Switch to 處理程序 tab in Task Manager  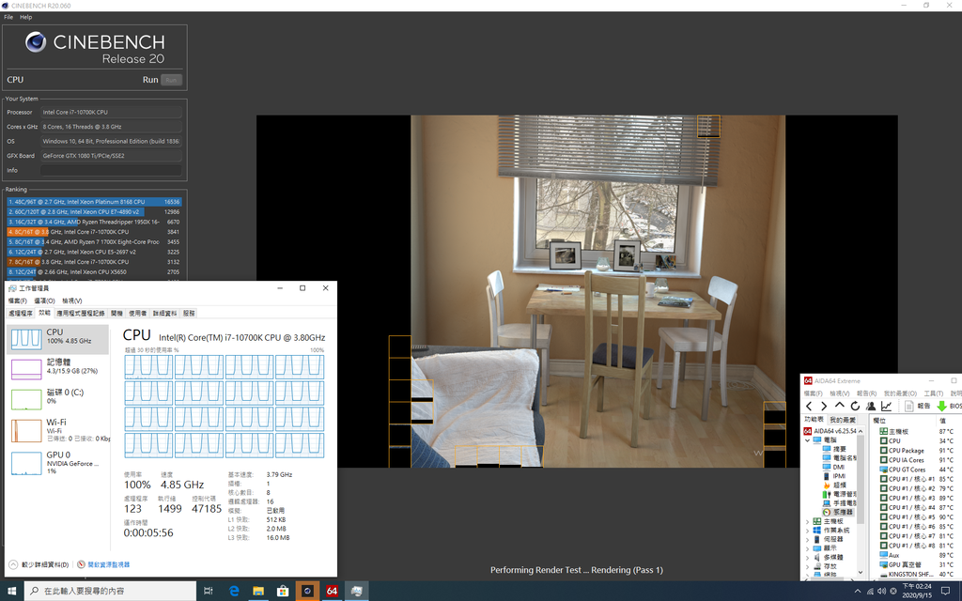click(x=21, y=314)
